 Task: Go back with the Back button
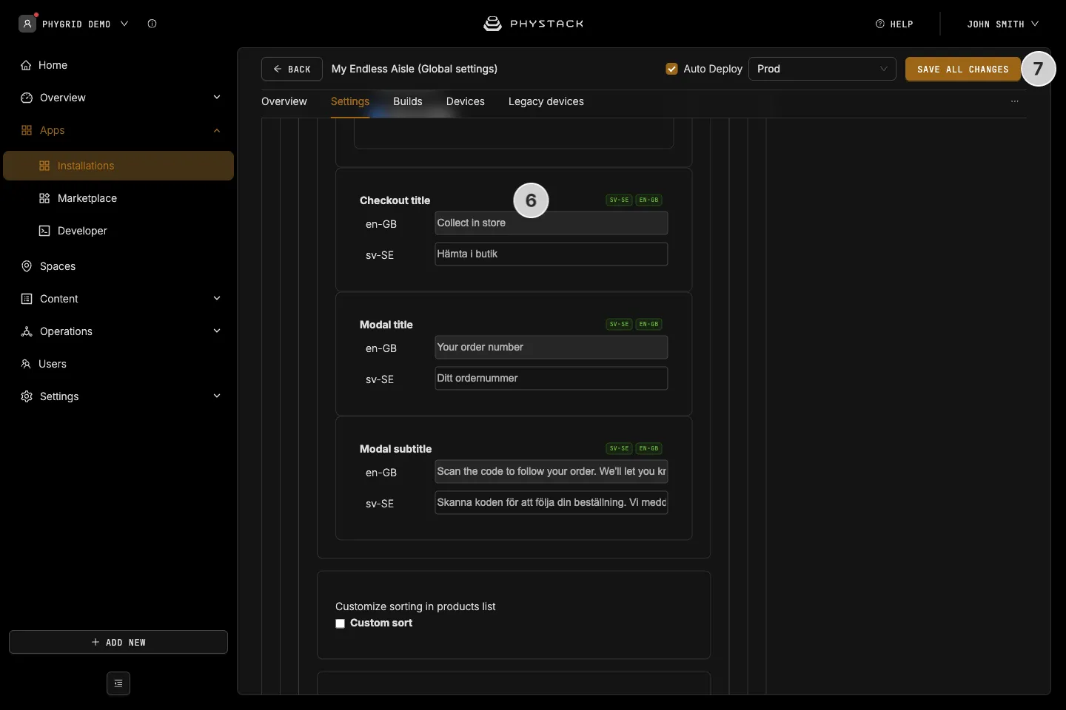pyautogui.click(x=292, y=69)
